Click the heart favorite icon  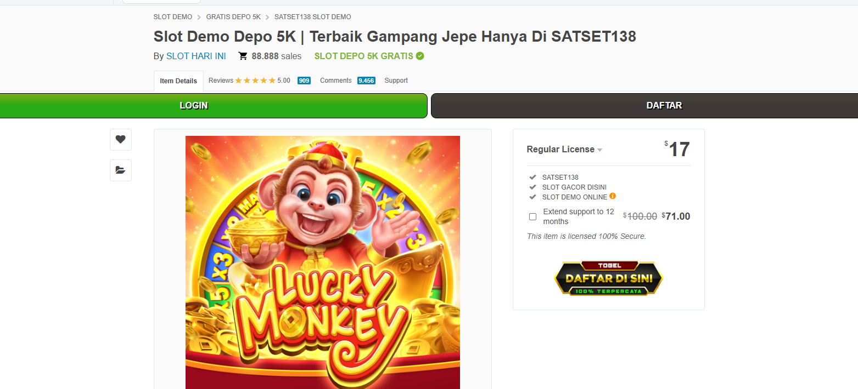(x=120, y=139)
